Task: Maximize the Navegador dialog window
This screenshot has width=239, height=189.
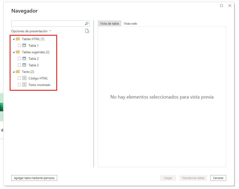Action: click(x=221, y=6)
